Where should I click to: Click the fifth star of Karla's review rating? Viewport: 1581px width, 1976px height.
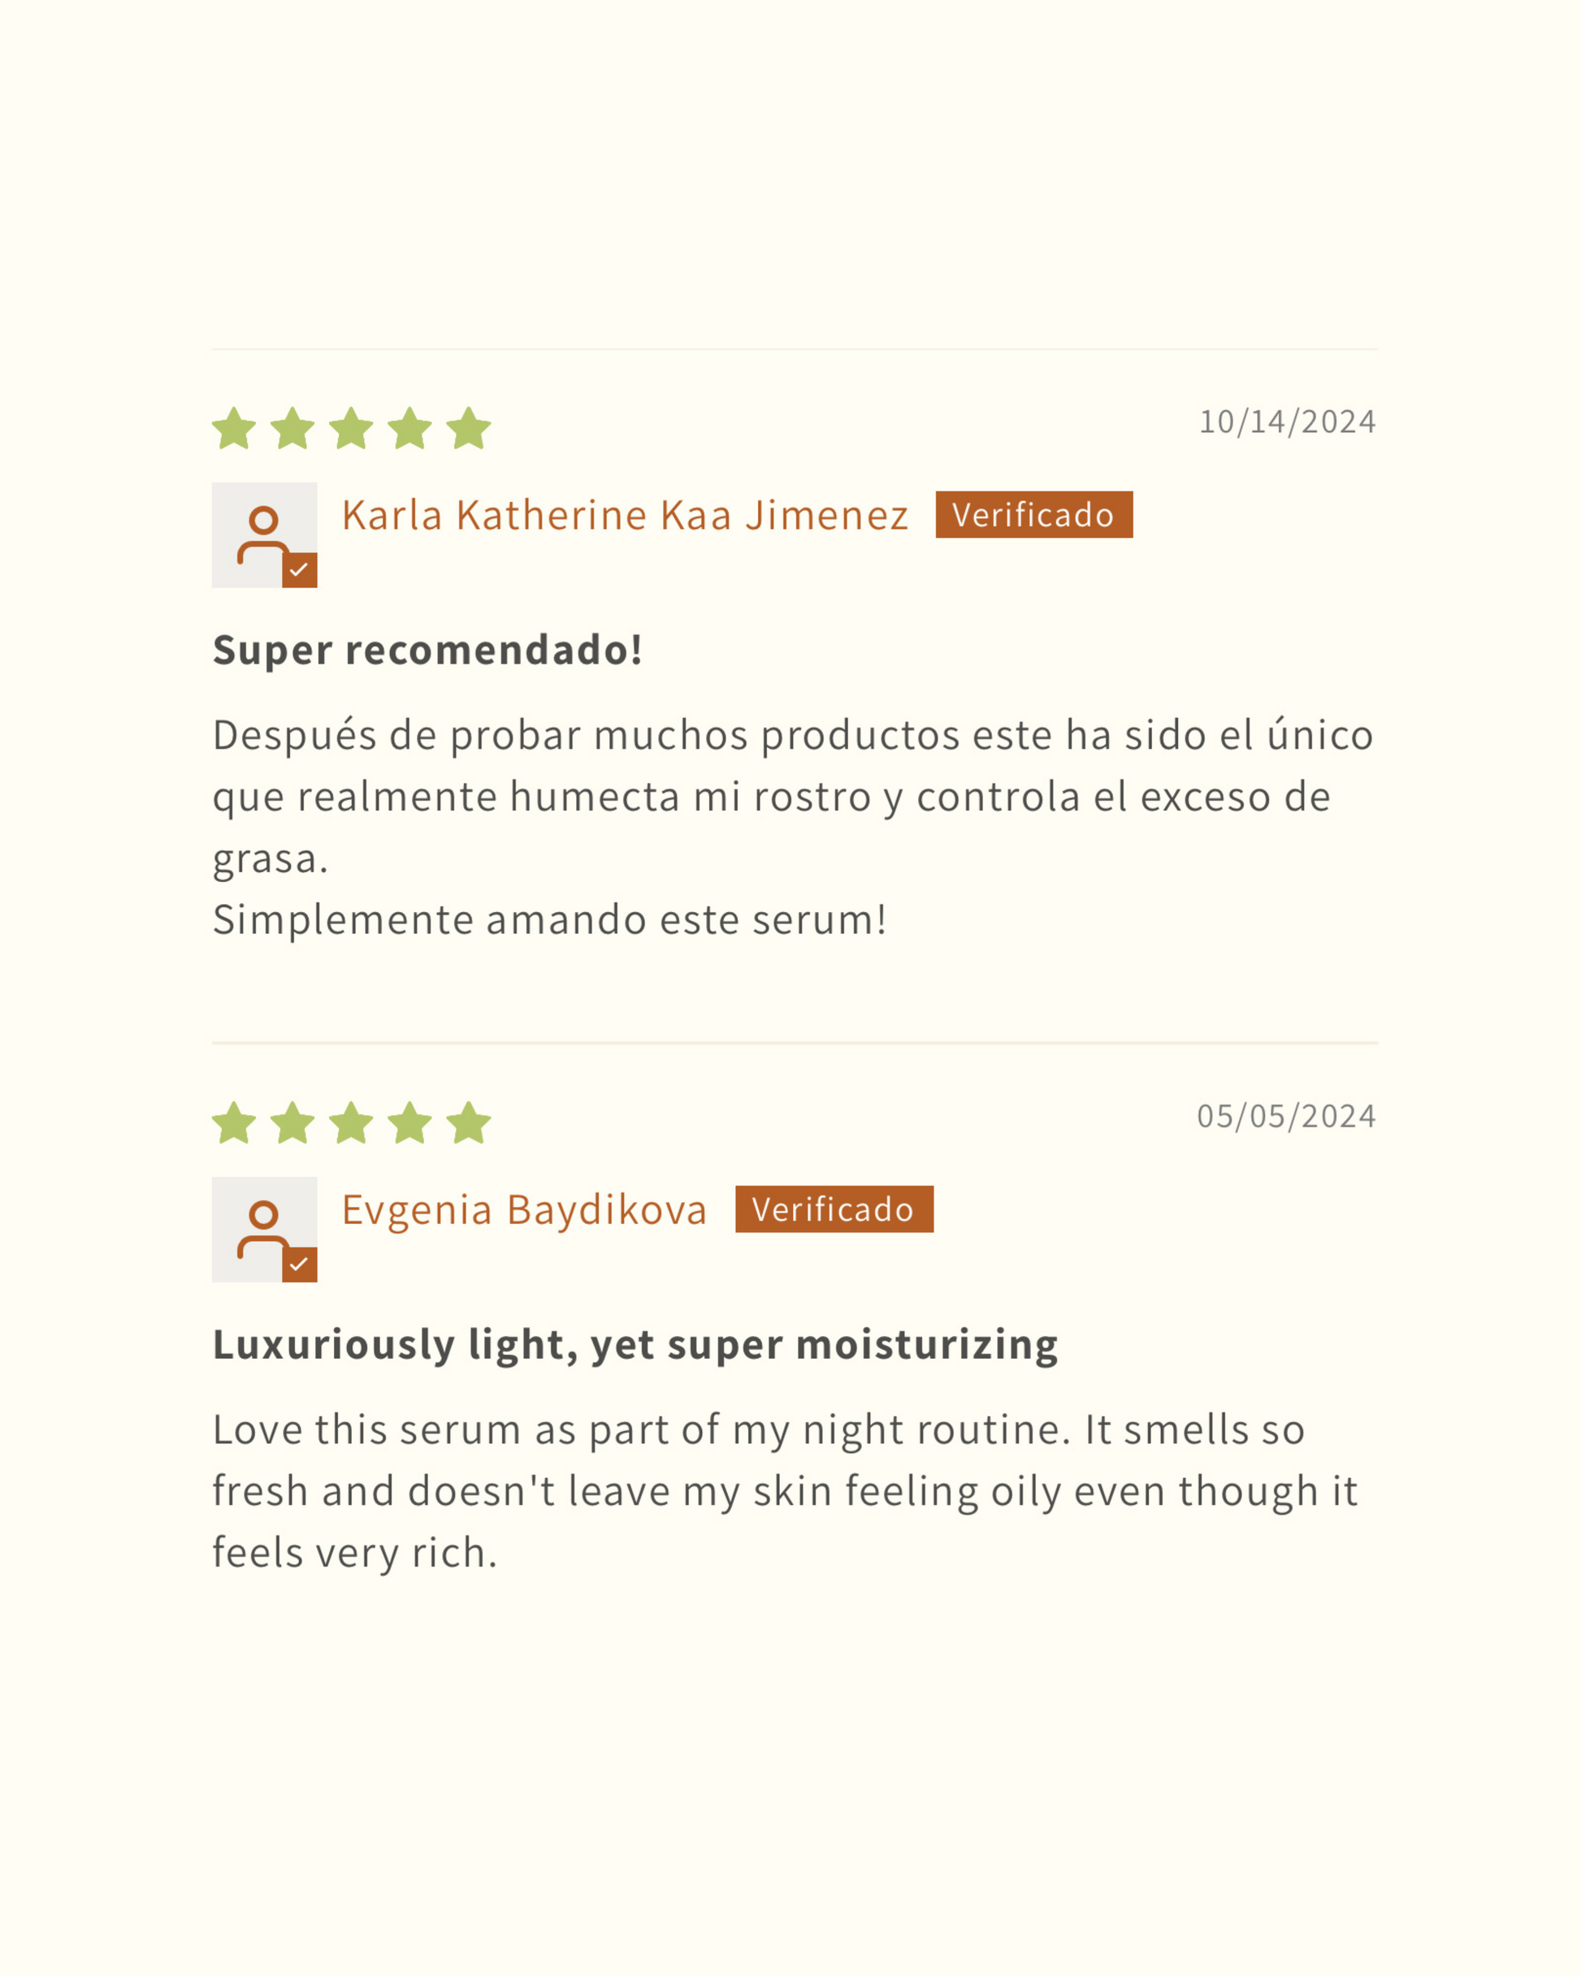(x=469, y=429)
